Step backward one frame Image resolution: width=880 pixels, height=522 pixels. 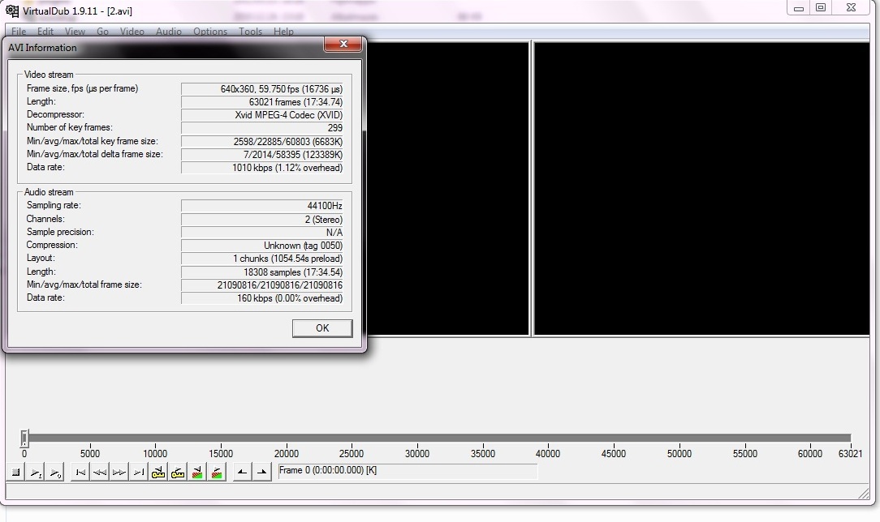pos(100,473)
